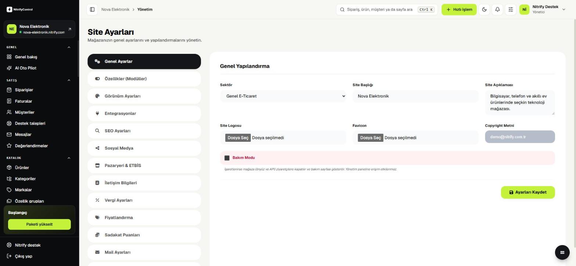Image resolution: width=576 pixels, height=266 pixels.
Task: Choose a file for Favicon
Action: 370,138
